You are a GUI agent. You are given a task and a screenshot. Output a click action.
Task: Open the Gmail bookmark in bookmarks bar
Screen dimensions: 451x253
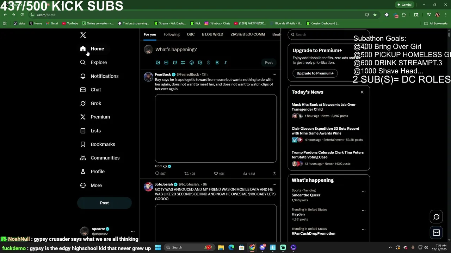[x=52, y=24]
